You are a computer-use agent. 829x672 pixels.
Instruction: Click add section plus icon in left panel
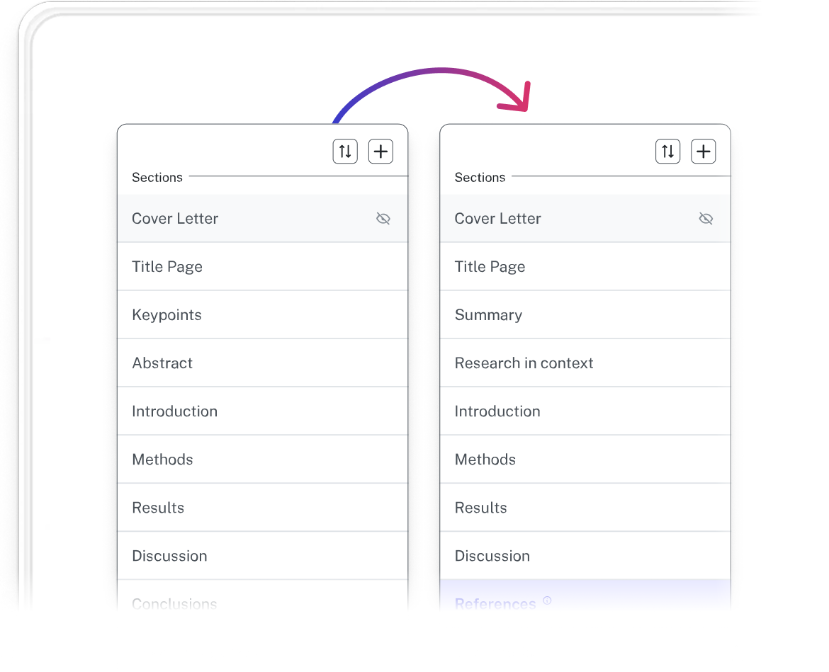[380, 152]
